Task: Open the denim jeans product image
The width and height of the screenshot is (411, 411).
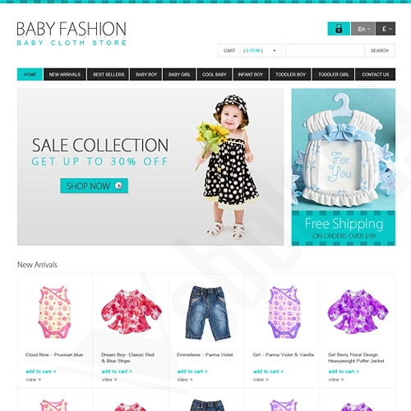Action: pos(207,313)
